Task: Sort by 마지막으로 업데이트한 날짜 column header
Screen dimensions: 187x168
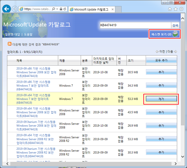Action: (103, 60)
